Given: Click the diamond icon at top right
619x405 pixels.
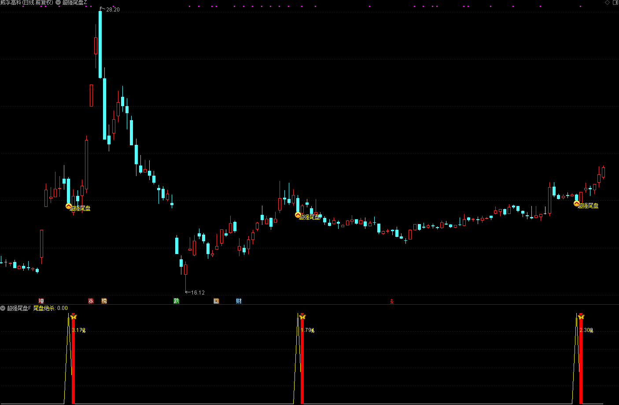Looking at the screenshot, I should pos(608,3).
